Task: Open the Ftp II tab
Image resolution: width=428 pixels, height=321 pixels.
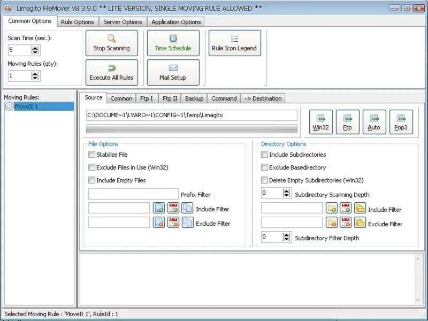Action: 170,98
